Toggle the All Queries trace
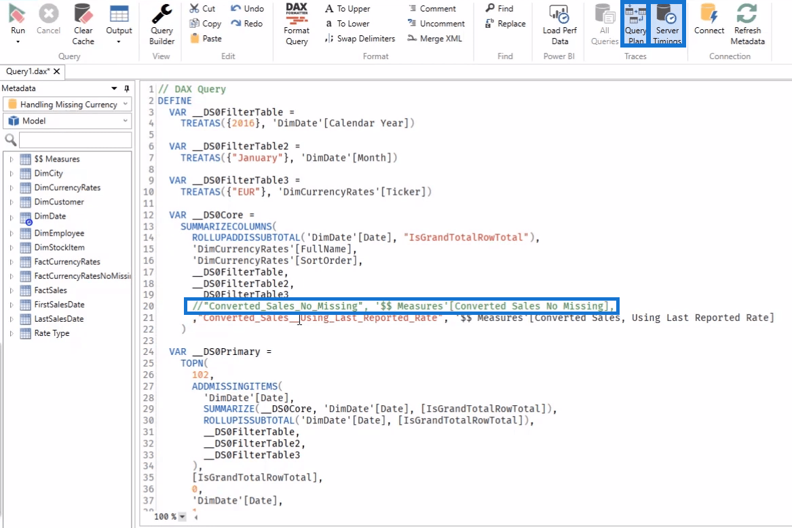 (605, 24)
